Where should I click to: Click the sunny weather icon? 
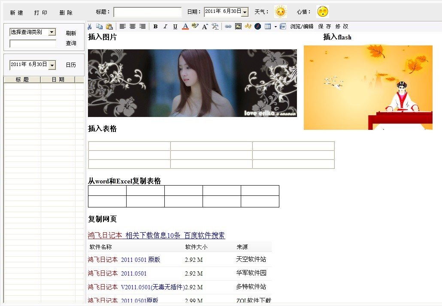click(x=281, y=12)
